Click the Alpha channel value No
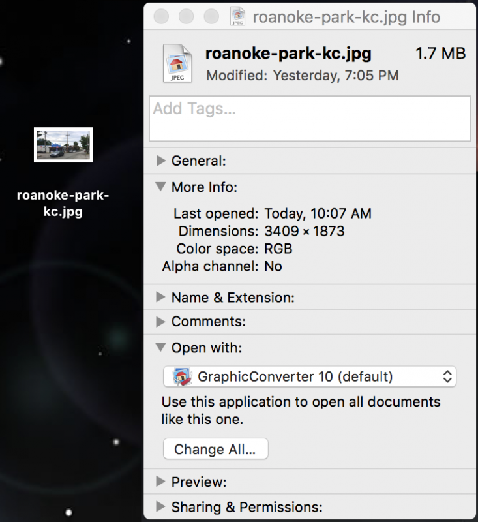Screen dimensions: 478x522 273,266
